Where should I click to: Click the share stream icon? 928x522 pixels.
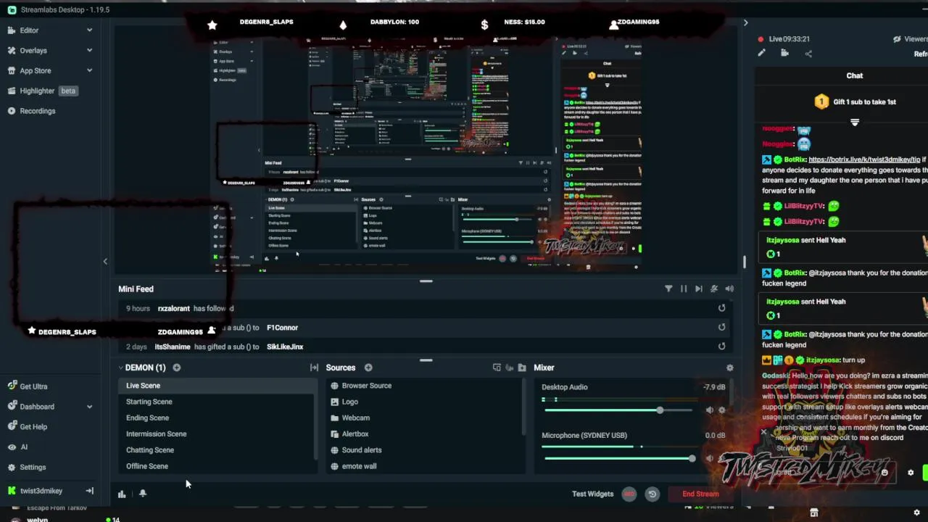[x=808, y=53]
